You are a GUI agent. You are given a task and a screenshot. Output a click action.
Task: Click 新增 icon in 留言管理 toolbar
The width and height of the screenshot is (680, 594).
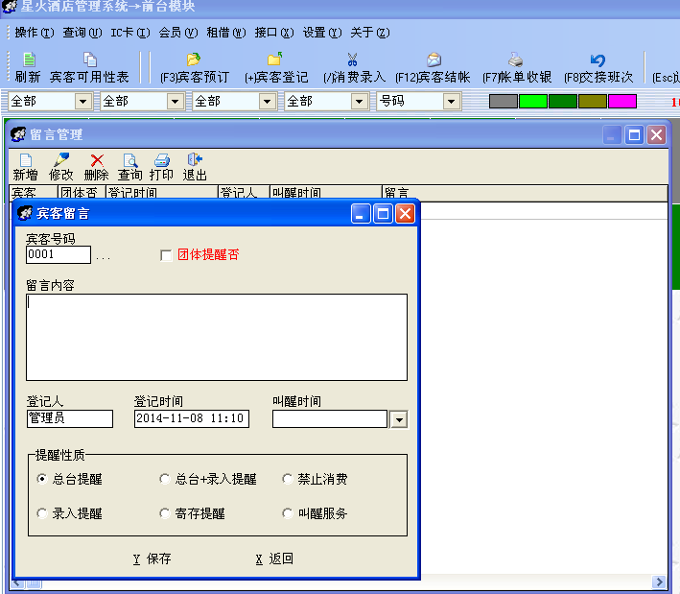(26, 161)
